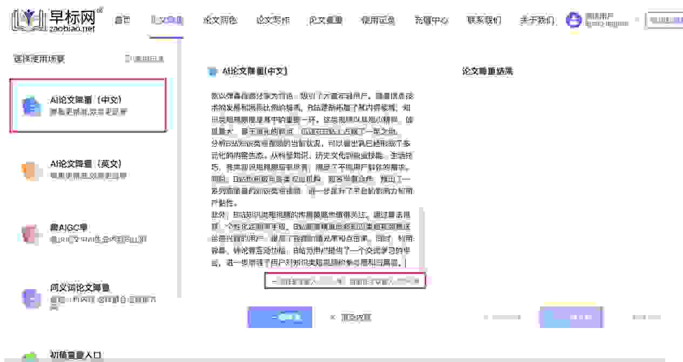Click the orange icon of AI论文降重（英文）
The height and width of the screenshot is (362, 683).
[31, 170]
